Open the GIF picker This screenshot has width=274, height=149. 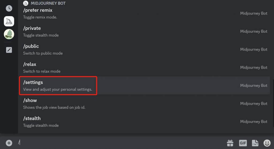(243, 143)
